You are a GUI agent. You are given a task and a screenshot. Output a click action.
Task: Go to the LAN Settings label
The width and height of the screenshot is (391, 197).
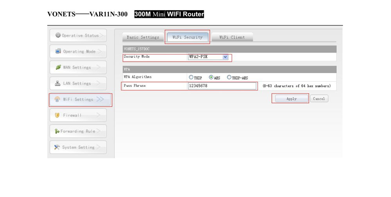pos(77,83)
